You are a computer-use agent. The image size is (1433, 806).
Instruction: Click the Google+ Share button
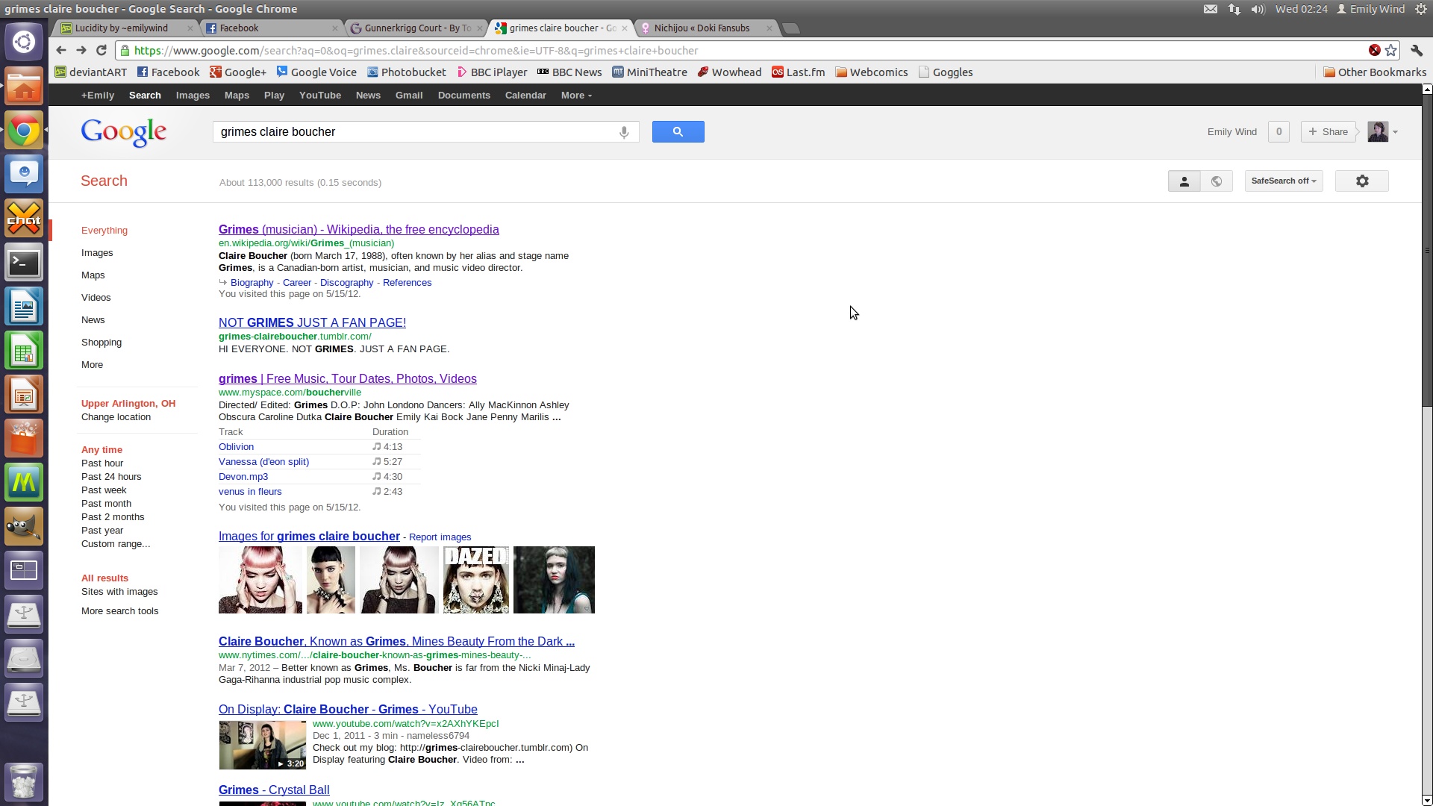coord(1329,132)
